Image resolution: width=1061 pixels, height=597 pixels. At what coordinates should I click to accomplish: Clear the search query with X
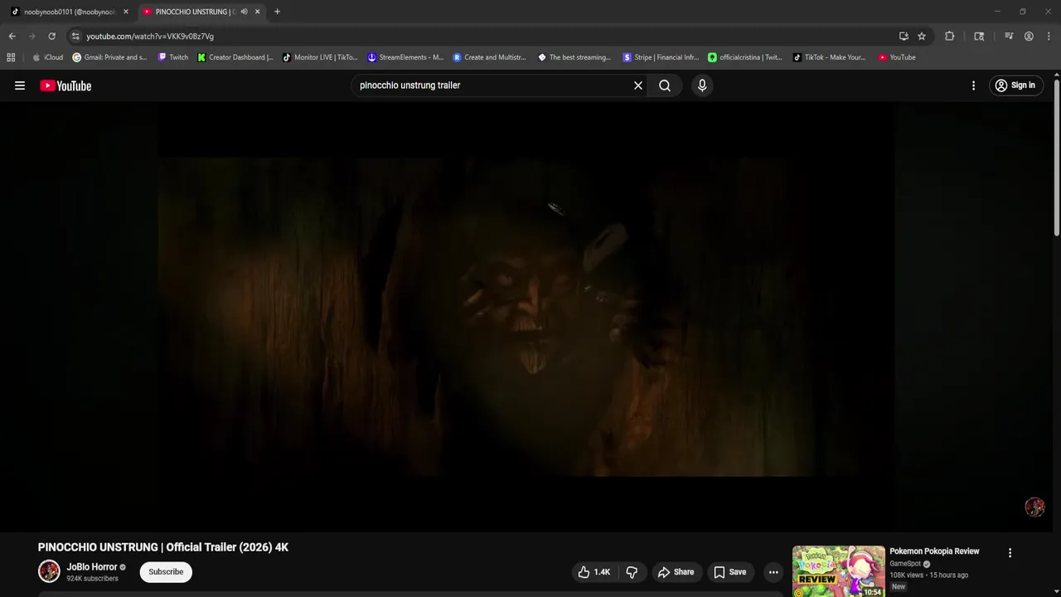click(x=638, y=85)
